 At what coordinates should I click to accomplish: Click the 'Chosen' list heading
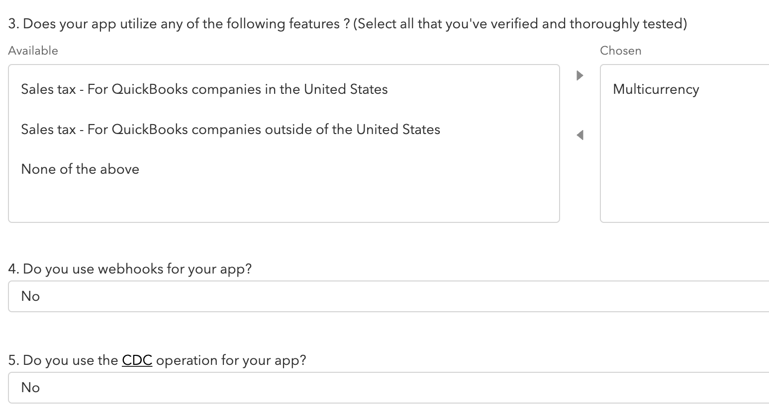pyautogui.click(x=620, y=51)
